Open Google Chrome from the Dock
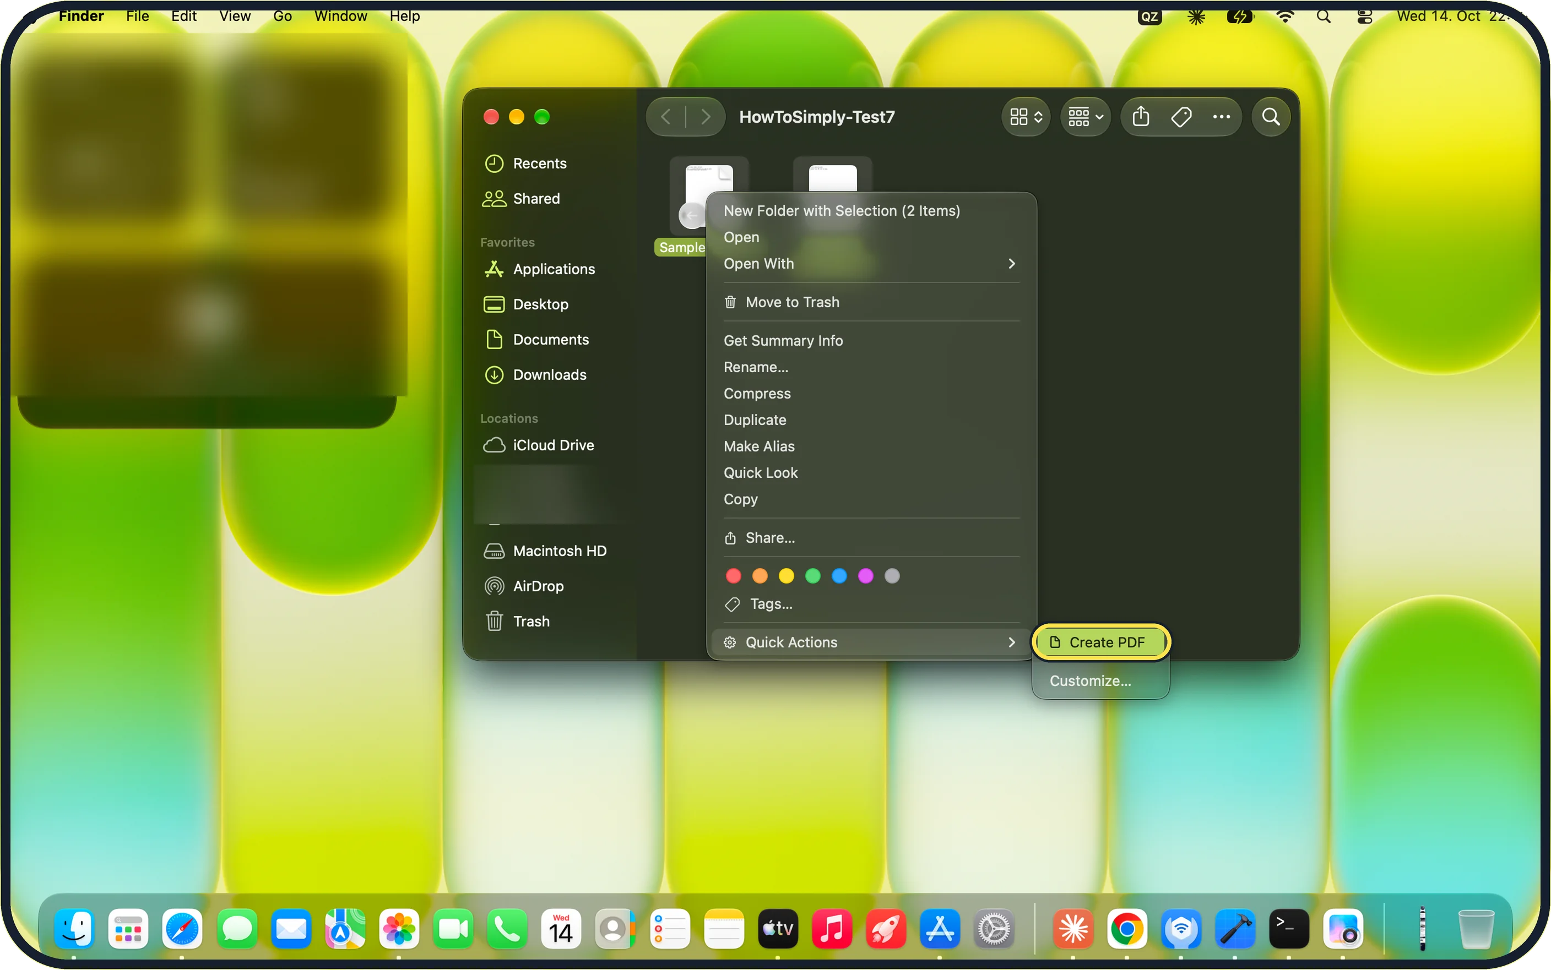This screenshot has height=970, width=1551. 1127,928
